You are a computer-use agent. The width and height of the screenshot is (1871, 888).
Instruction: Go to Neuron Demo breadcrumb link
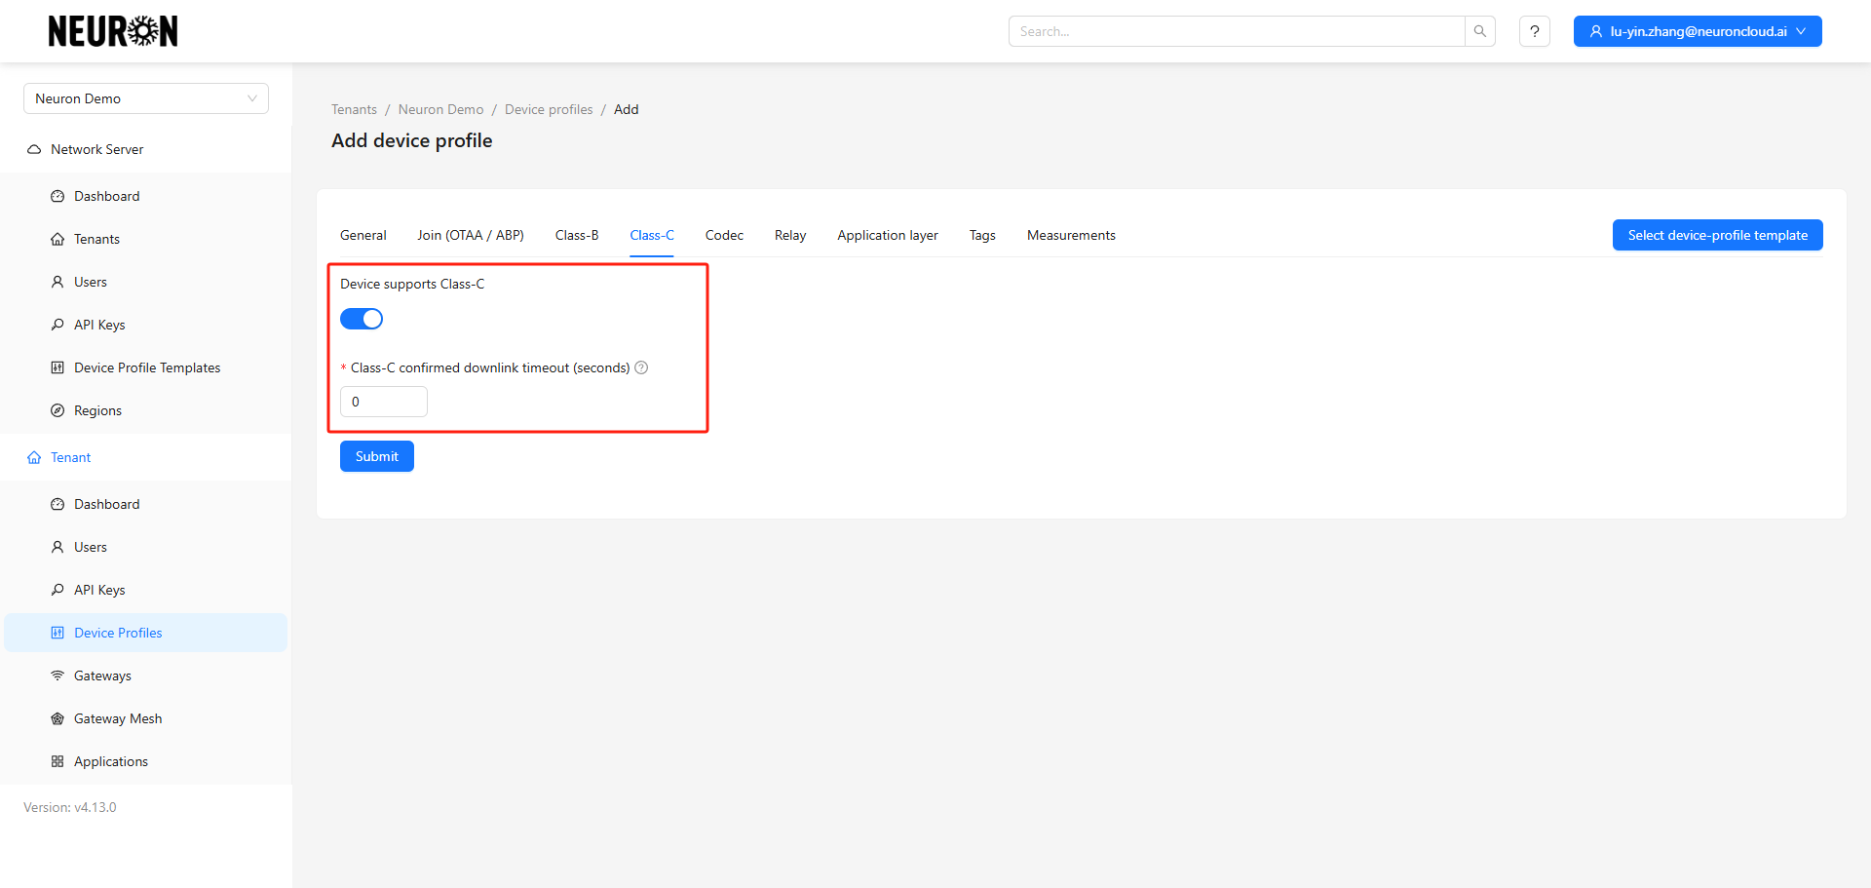[440, 109]
